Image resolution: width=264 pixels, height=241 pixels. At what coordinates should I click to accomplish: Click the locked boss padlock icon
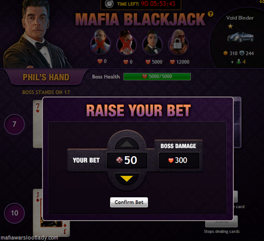click(x=178, y=44)
